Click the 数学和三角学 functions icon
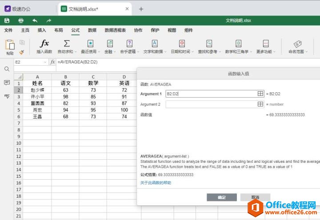 pyautogui.click(x=238, y=43)
